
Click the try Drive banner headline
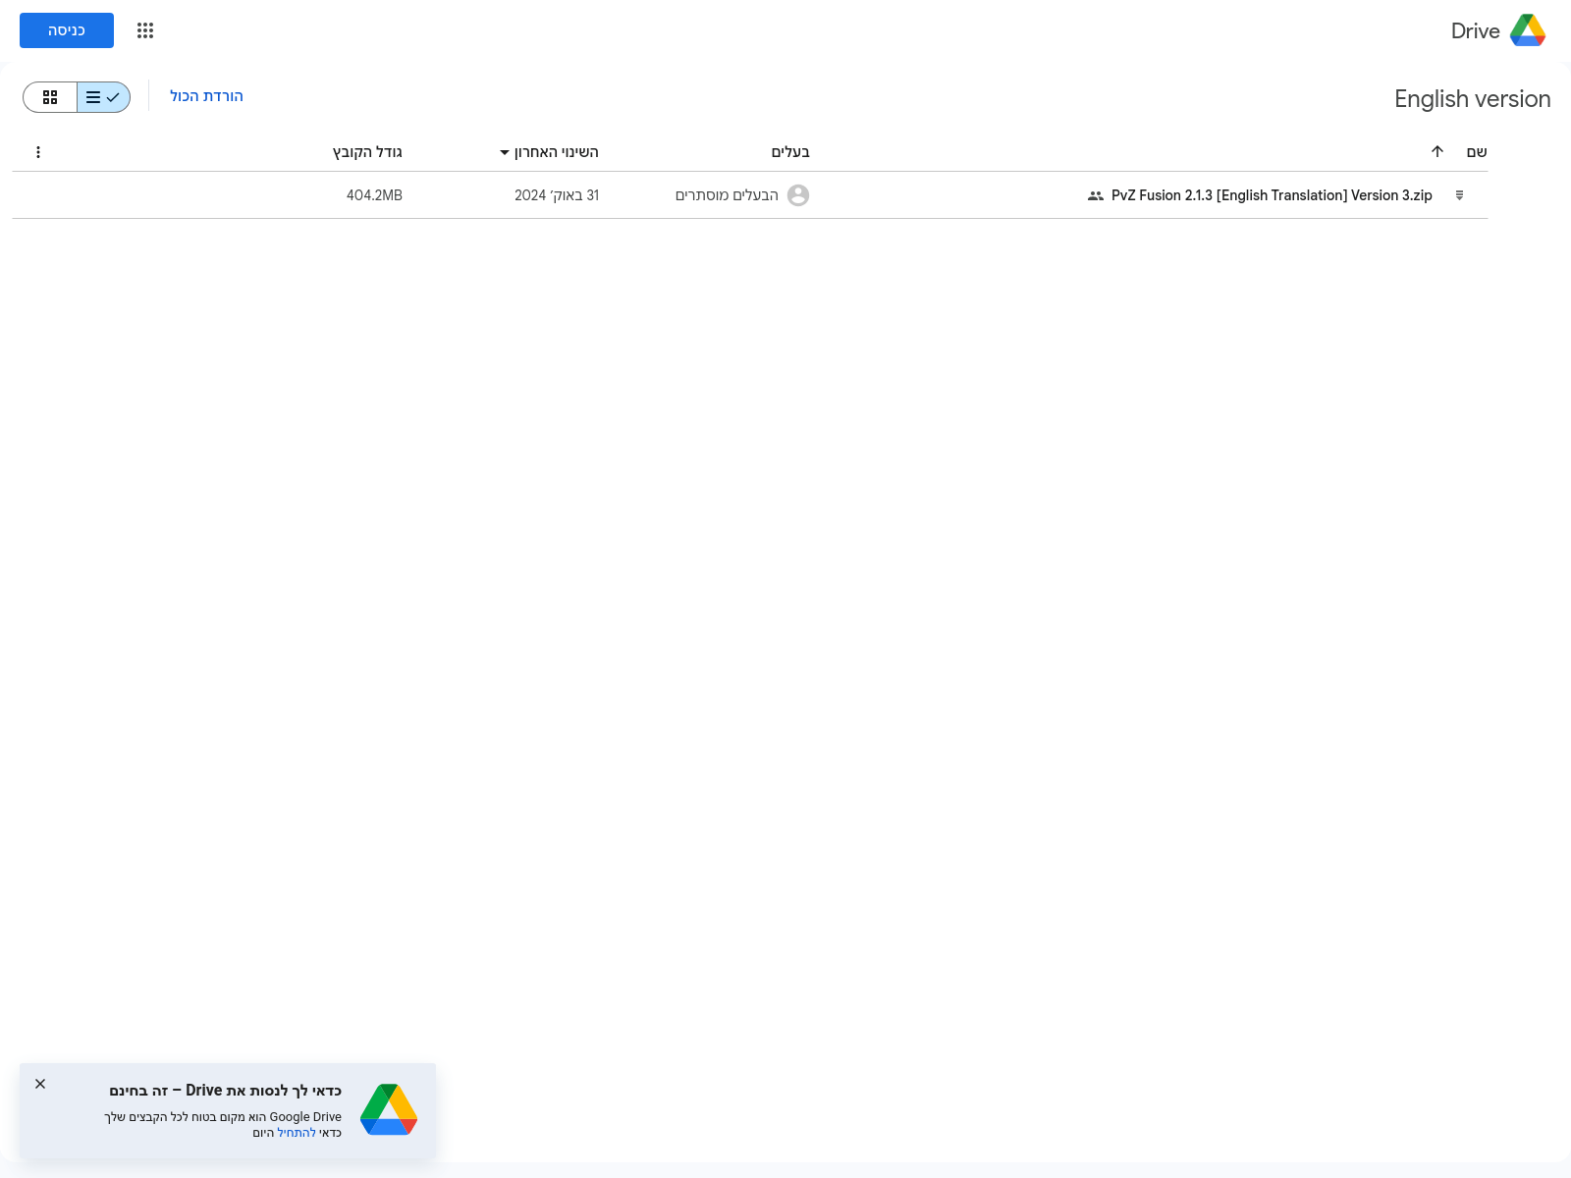(225, 1091)
